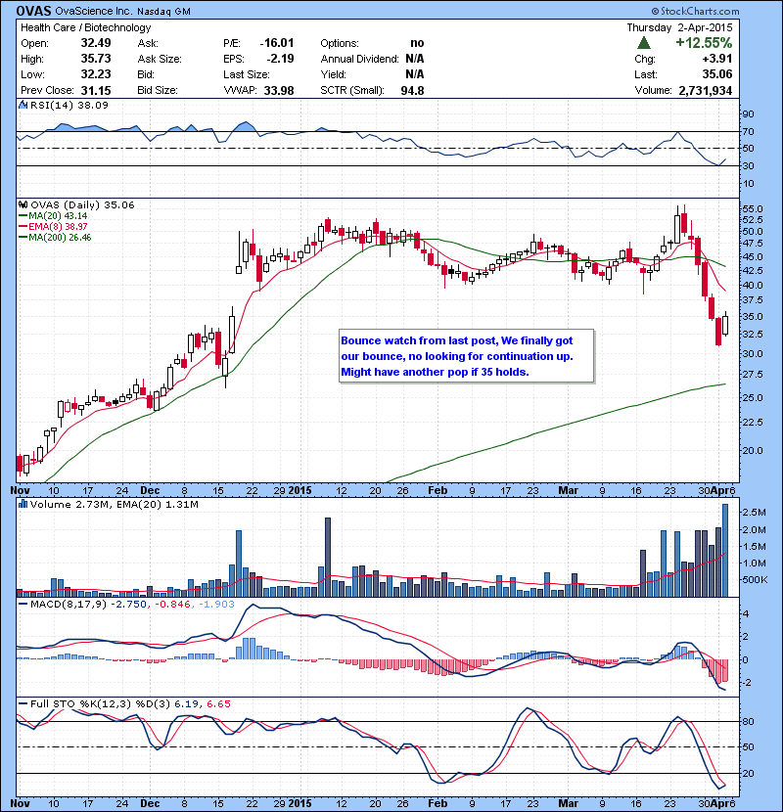Click the last white candlestick near 35
This screenshot has height=812, width=783.
tap(725, 325)
